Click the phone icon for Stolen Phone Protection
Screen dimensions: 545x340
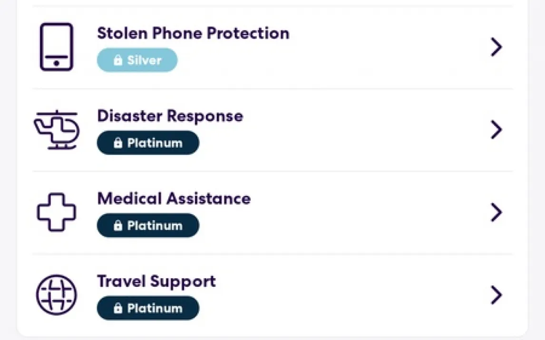(56, 47)
